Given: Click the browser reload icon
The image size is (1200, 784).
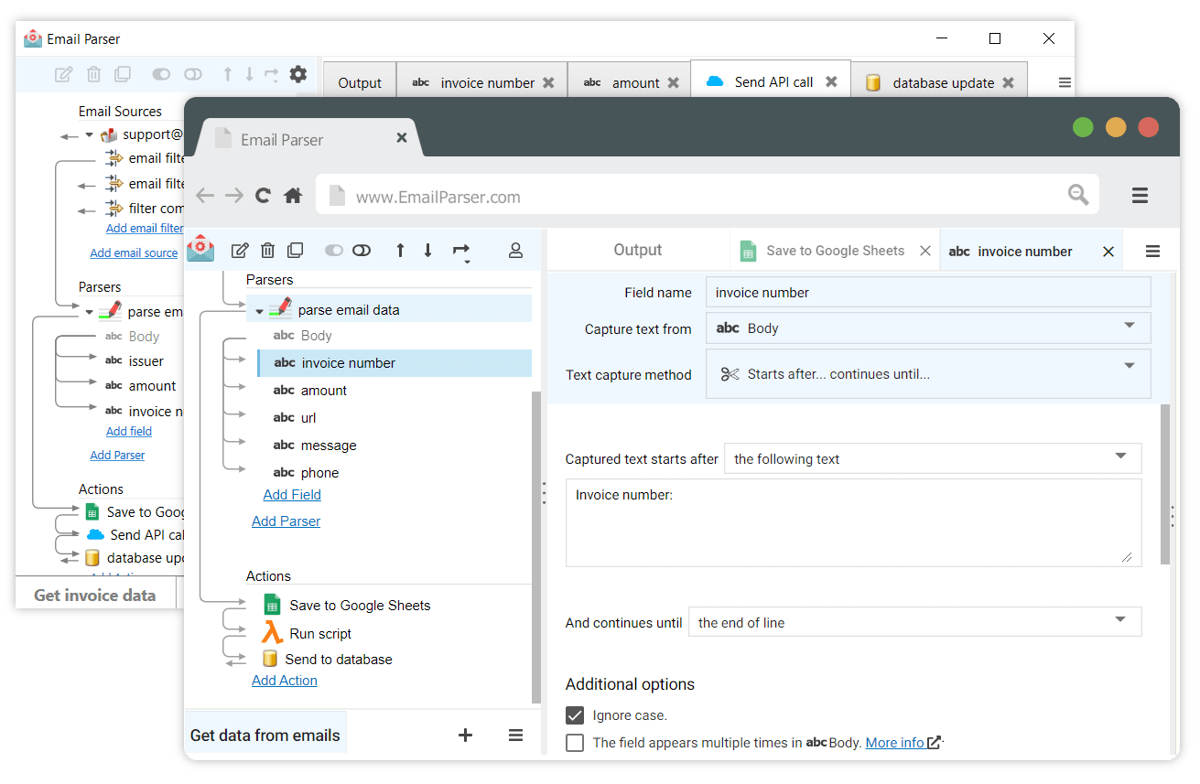Looking at the screenshot, I should pyautogui.click(x=263, y=196).
